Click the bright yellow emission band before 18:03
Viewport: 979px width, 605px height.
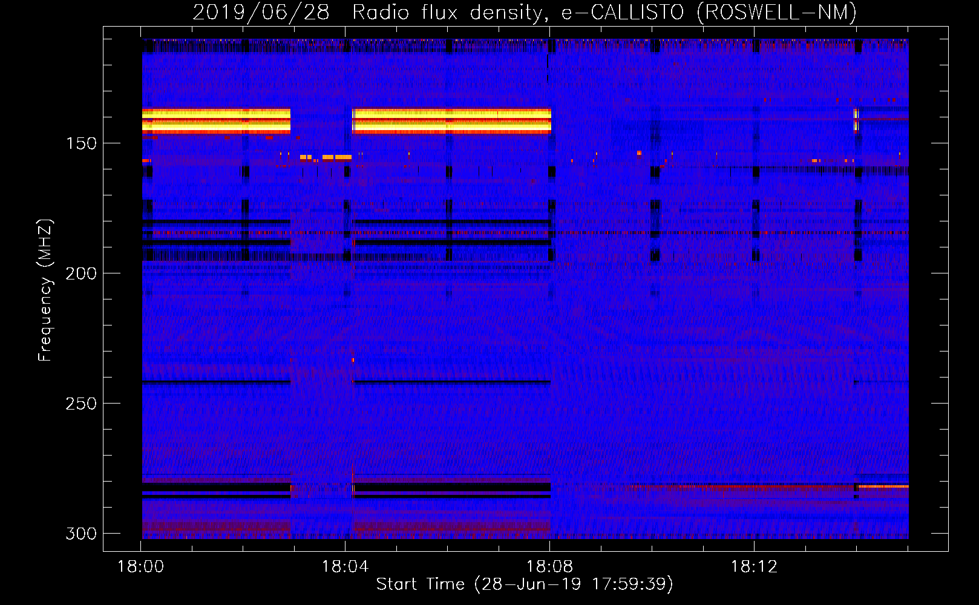click(x=216, y=120)
